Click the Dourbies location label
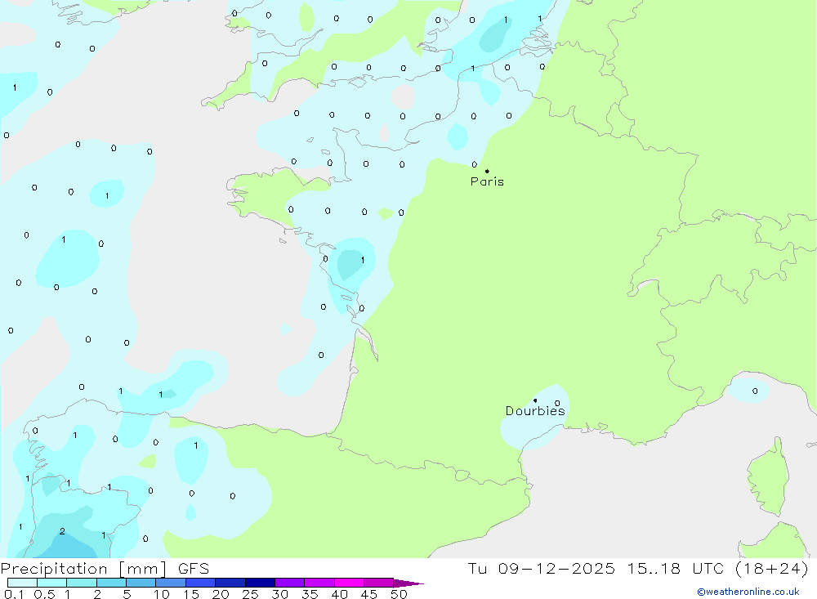This screenshot has height=599, width=817. pyautogui.click(x=535, y=411)
